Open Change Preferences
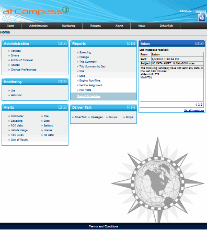Screen dimensions: 207x230 (24, 70)
